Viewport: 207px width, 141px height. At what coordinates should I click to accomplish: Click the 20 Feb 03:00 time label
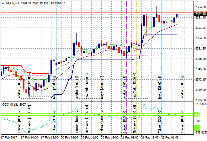pyautogui.click(x=70, y=138)
